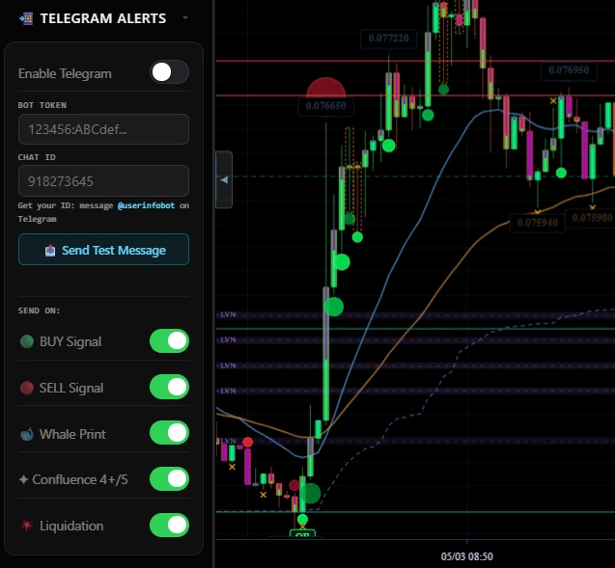Click the Whale Print whale icon
615x568 pixels.
pyautogui.click(x=27, y=434)
